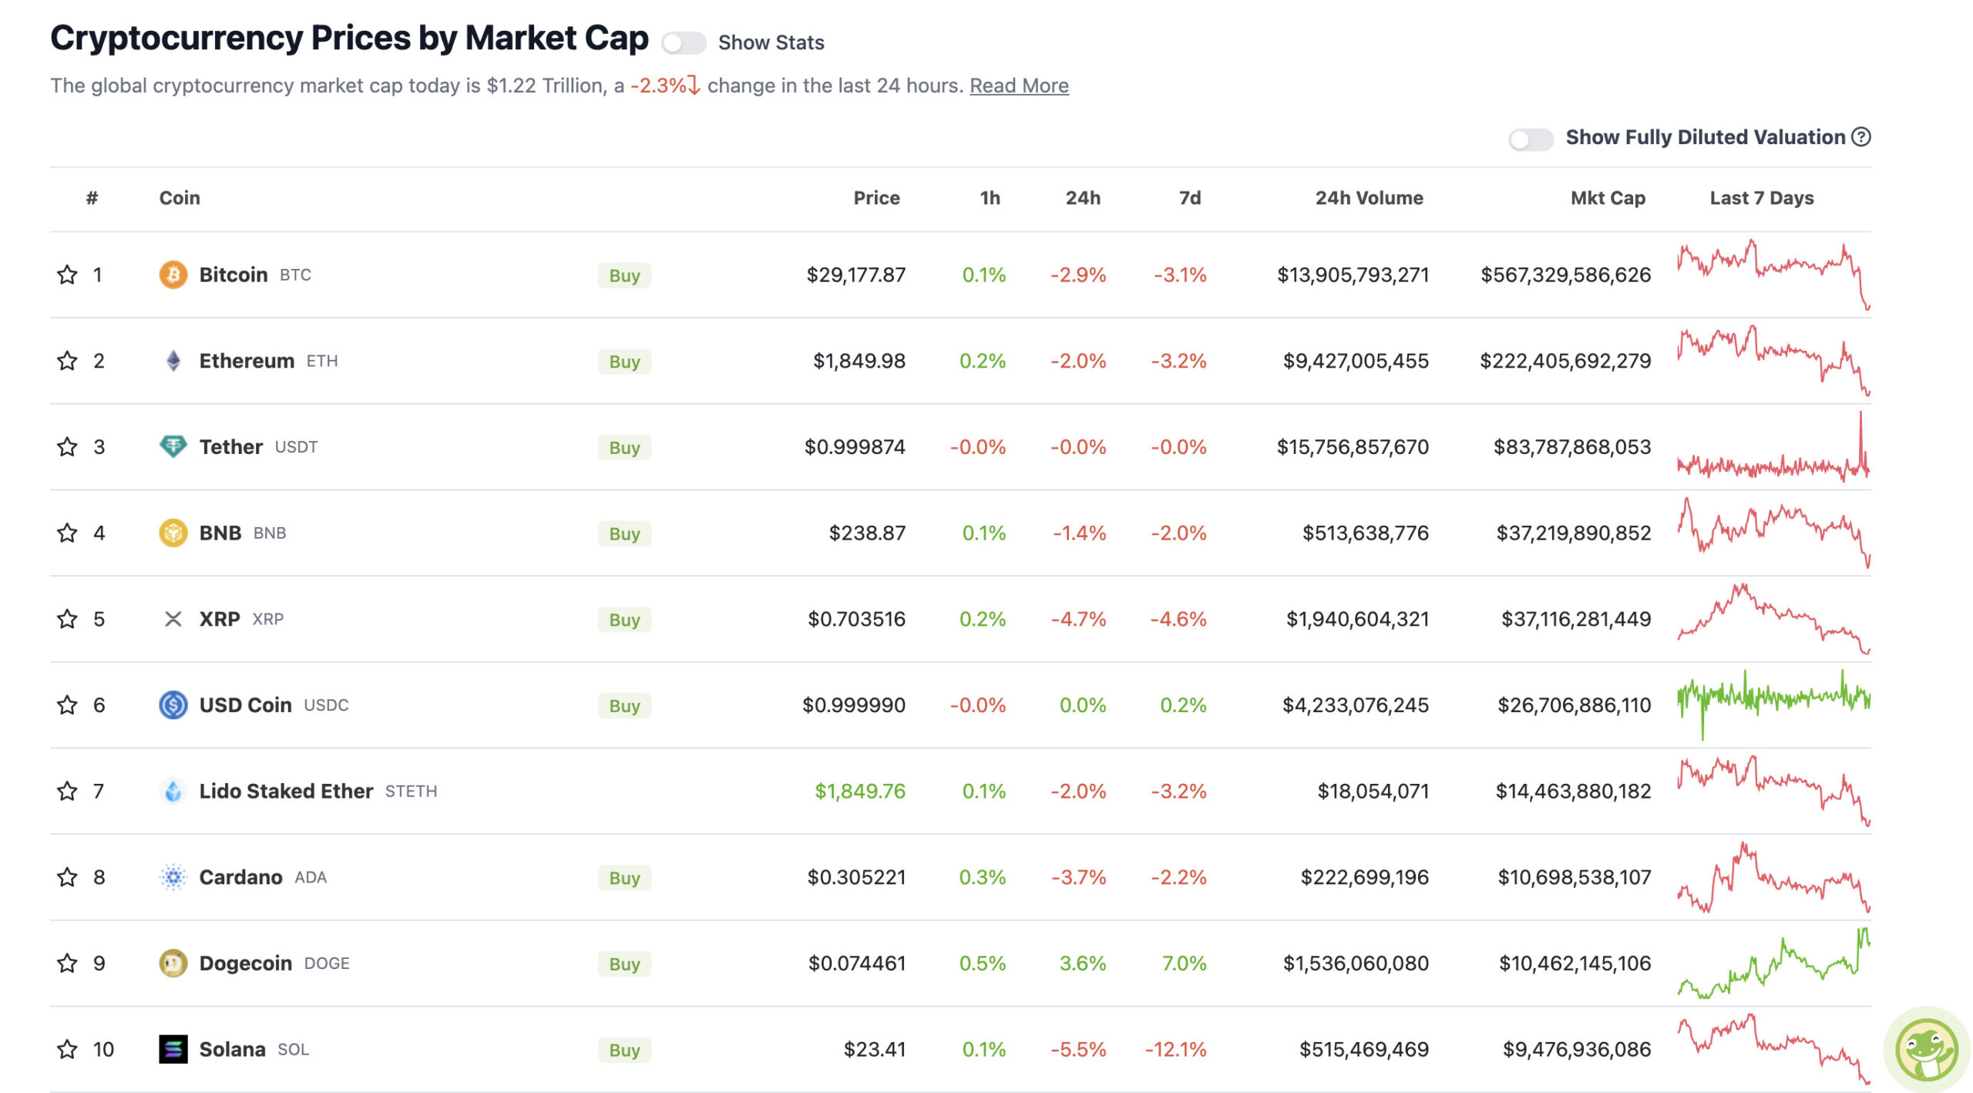1973x1093 pixels.
Task: Toggle the Show Stats switch
Action: click(x=684, y=42)
